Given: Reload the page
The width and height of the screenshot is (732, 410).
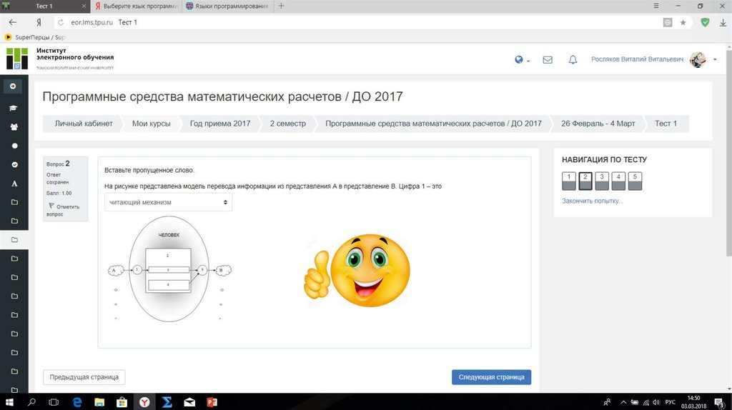Looking at the screenshot, I should [x=61, y=22].
